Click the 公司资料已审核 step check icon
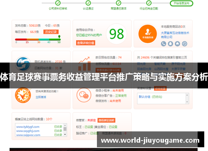The height and width of the screenshot is (151, 208). pos(58,3)
